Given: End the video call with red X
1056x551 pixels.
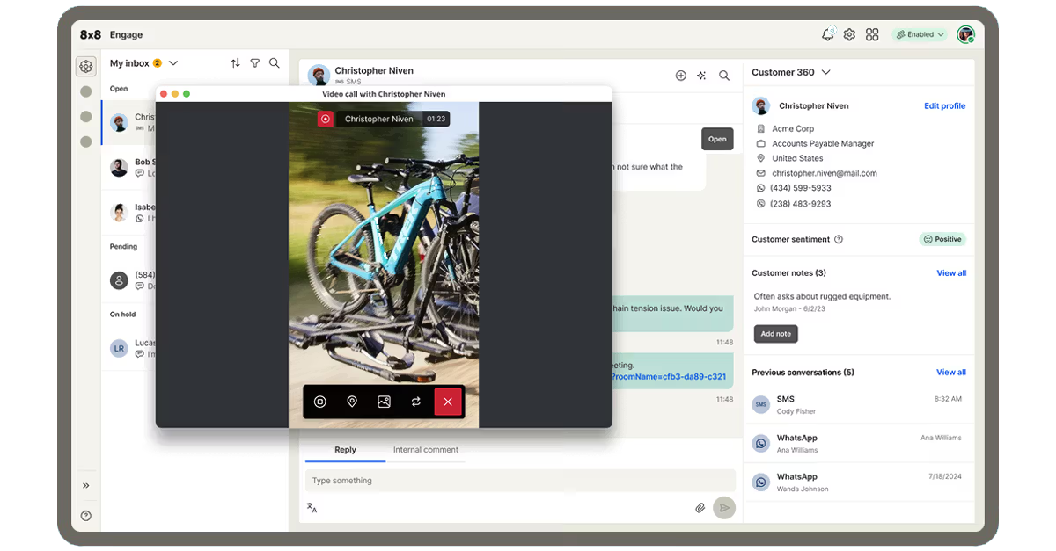Looking at the screenshot, I should [448, 402].
